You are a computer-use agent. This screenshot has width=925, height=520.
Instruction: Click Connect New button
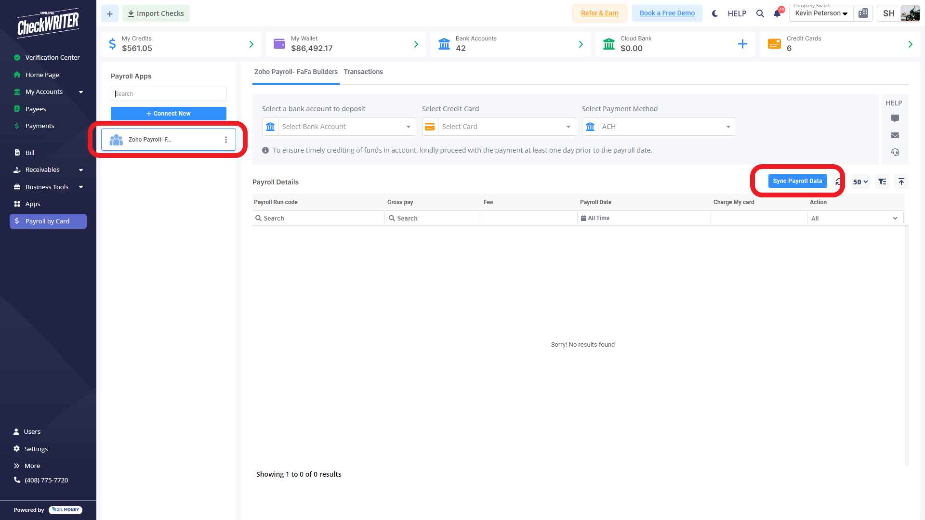[x=168, y=114]
